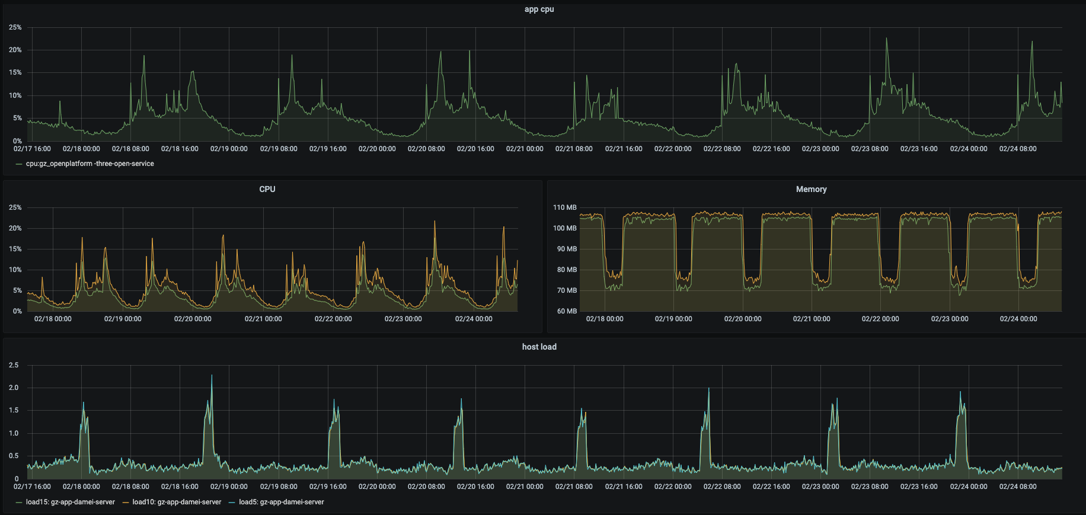Open the "host load" panel title menu
Image resolution: width=1086 pixels, height=515 pixels.
click(539, 347)
